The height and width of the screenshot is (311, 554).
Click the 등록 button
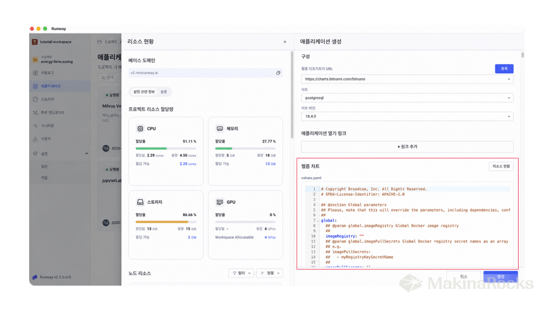tap(504, 69)
